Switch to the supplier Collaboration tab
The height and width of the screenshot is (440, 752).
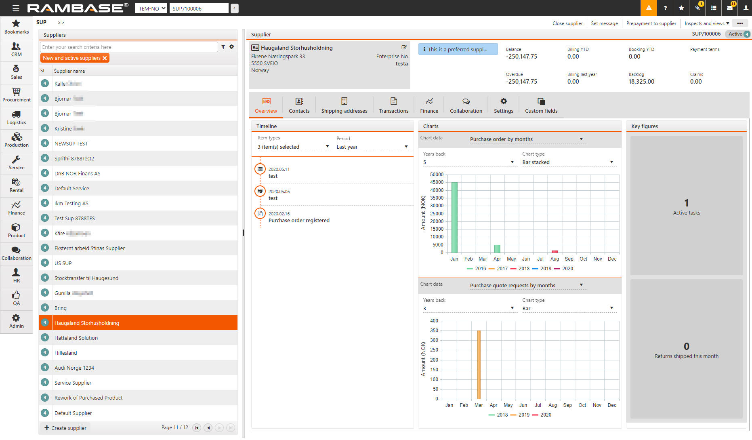466,106
